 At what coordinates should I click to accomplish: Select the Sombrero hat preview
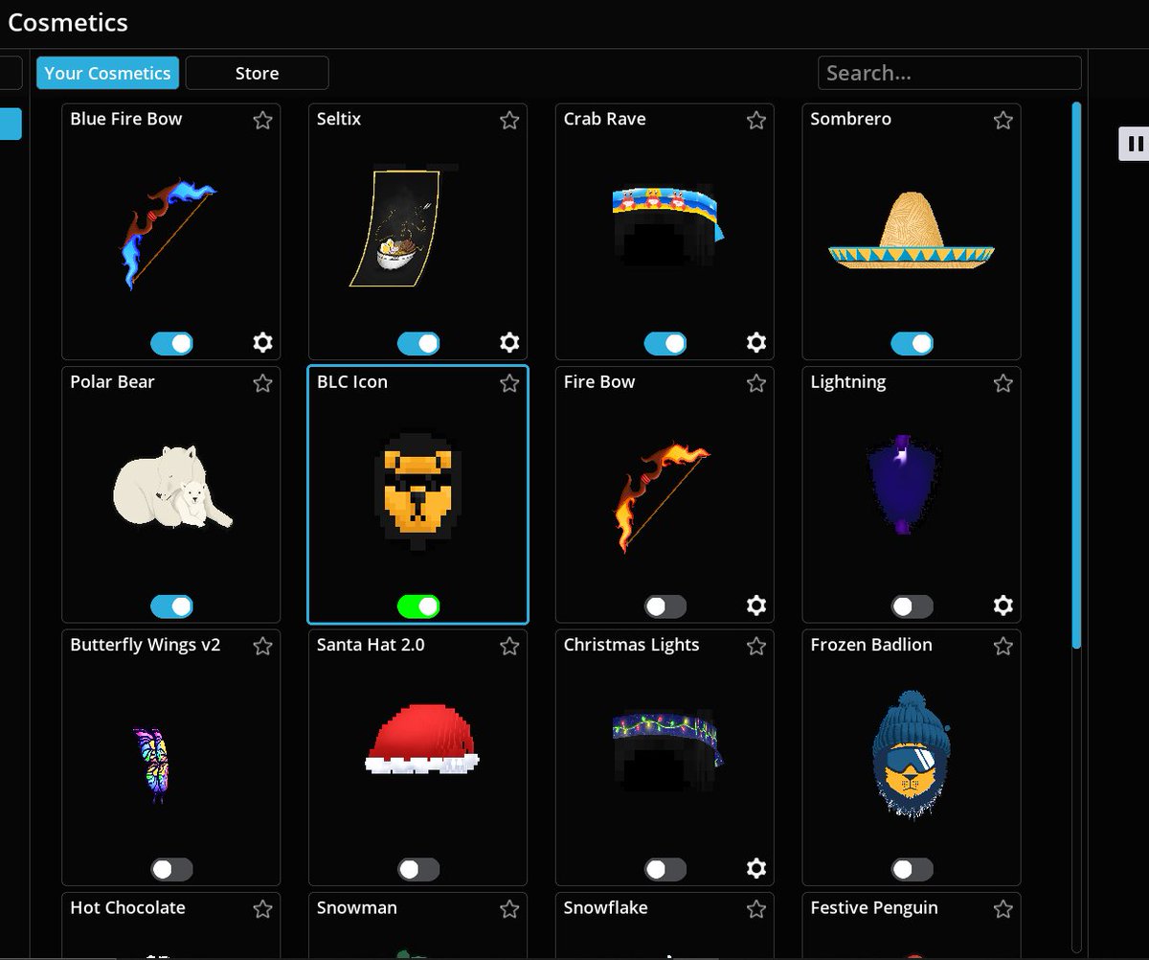coord(912,230)
